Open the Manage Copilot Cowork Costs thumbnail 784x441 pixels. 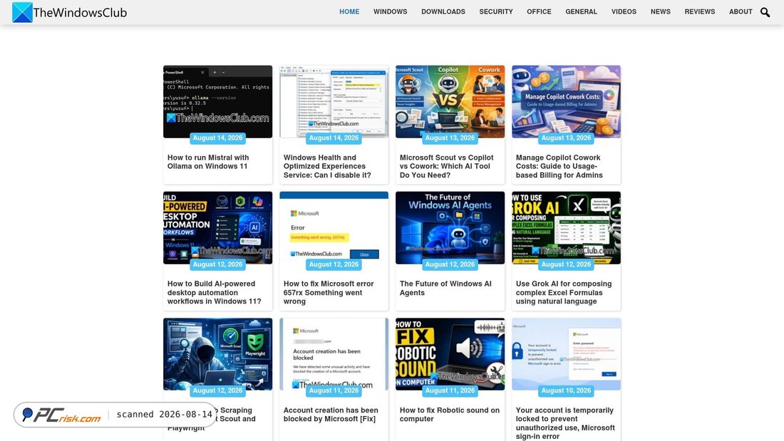pos(566,101)
